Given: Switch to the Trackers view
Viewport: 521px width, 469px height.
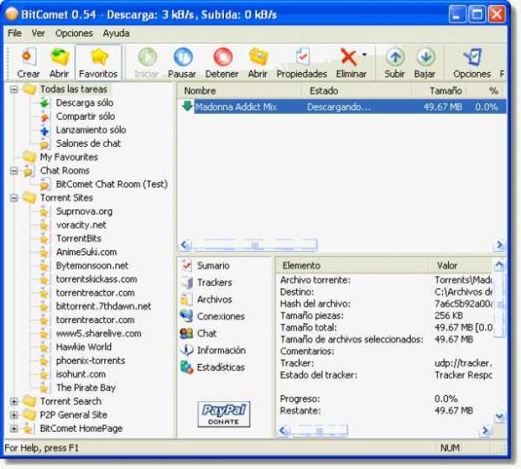Looking at the screenshot, I should point(207,283).
